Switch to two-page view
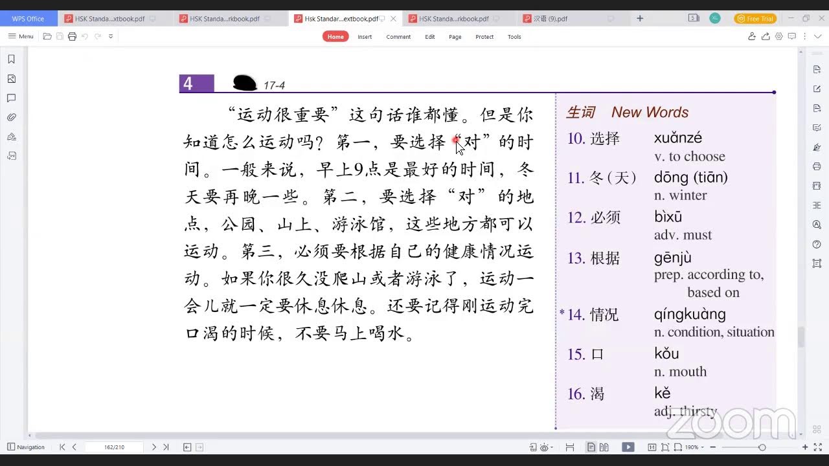 604,447
